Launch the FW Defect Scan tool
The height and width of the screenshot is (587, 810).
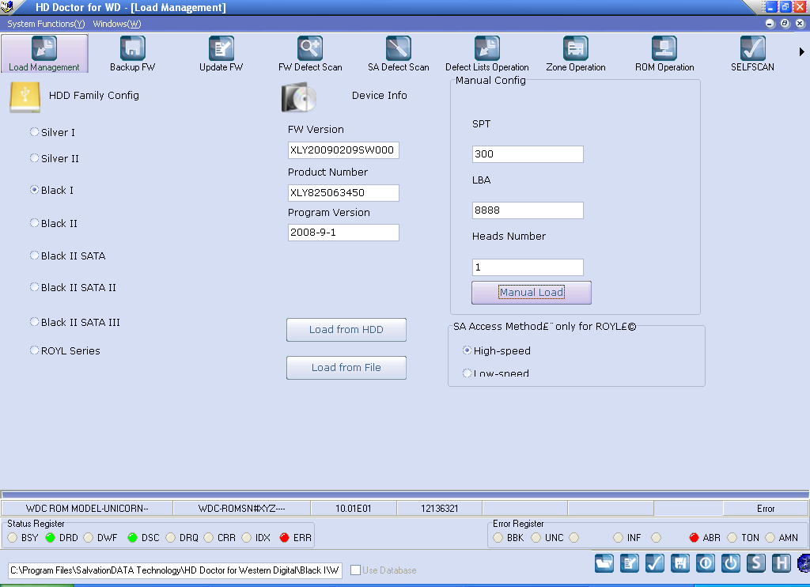click(x=310, y=54)
